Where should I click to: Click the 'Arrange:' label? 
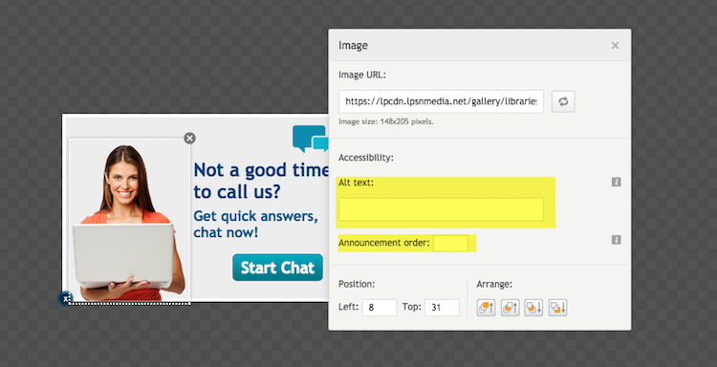tap(494, 284)
